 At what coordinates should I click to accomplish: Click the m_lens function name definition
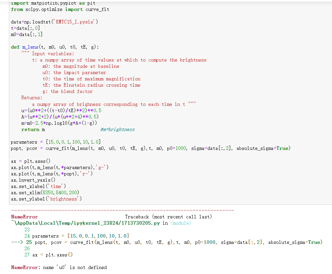(30, 47)
